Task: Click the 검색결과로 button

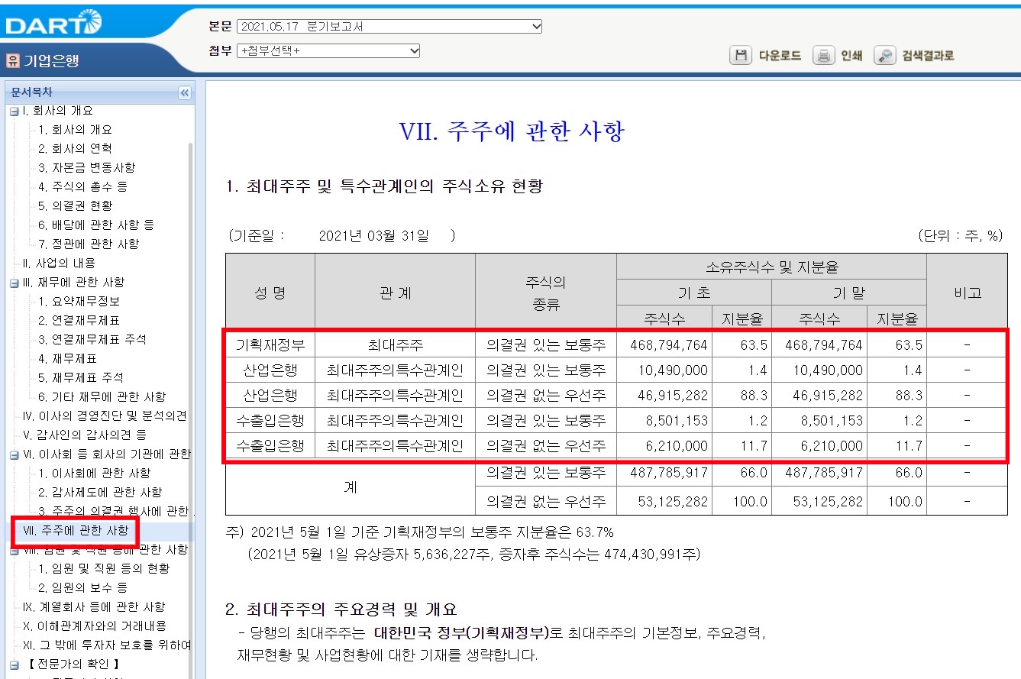Action: point(928,56)
